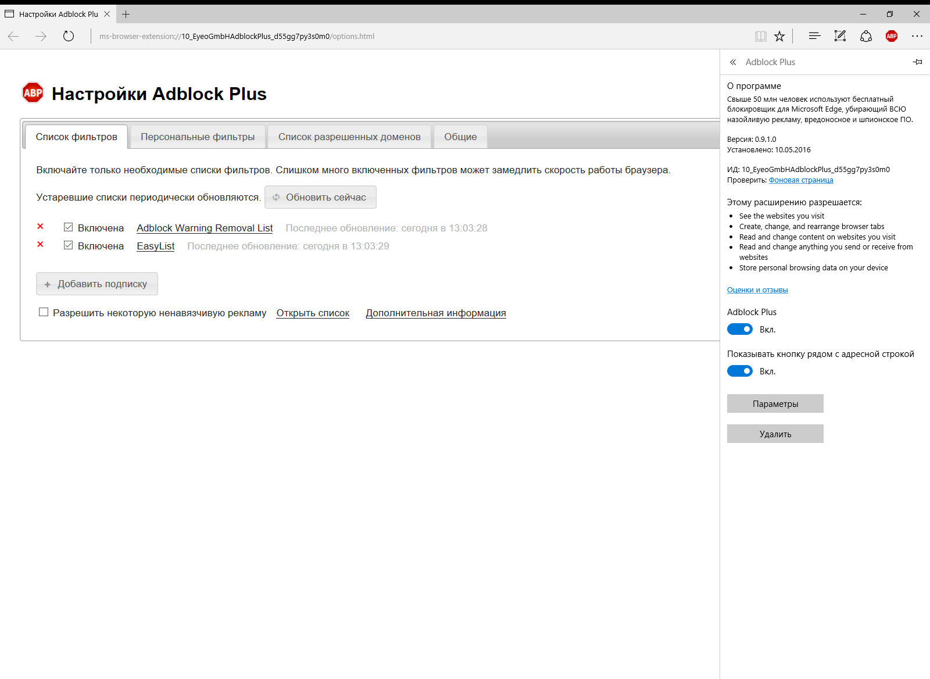This screenshot has height=679, width=930.
Task: Open the Фоновая страница link
Action: [800, 180]
